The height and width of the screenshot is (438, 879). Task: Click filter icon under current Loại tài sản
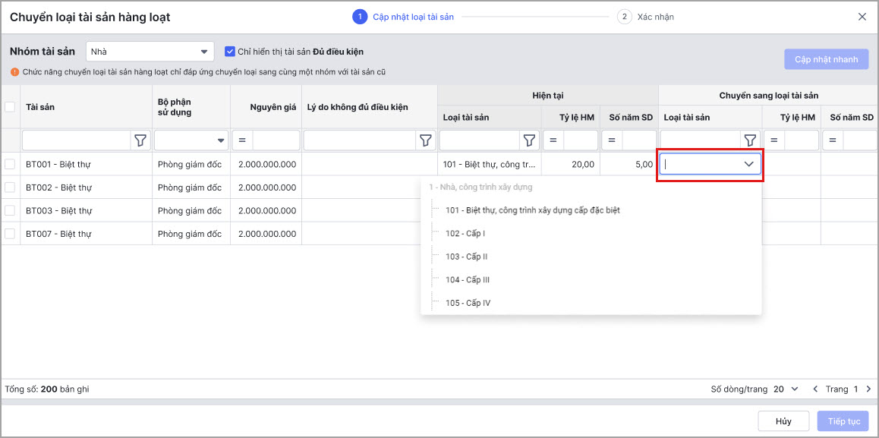529,140
